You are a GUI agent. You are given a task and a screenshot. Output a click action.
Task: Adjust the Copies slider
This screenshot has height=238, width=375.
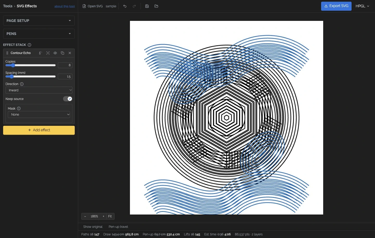click(x=30, y=65)
